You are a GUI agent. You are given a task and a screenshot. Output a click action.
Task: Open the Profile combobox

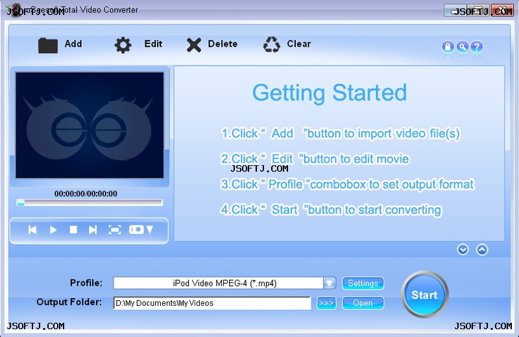coord(224,283)
